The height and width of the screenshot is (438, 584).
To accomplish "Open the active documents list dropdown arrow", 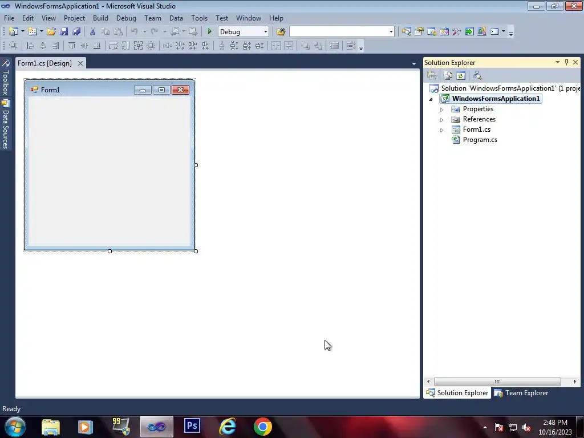I will (414, 64).
